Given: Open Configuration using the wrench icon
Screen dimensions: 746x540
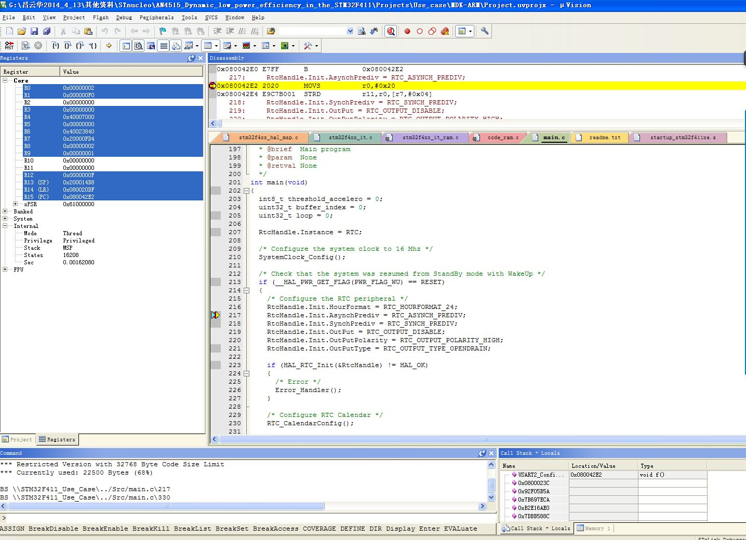Looking at the screenshot, I should tap(485, 31).
